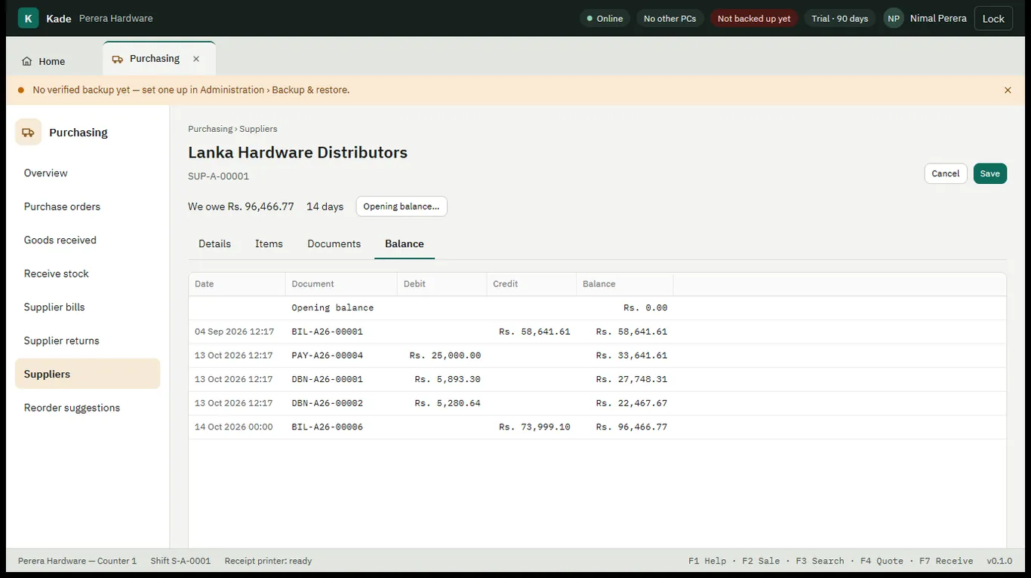Select the Balance tab

pyautogui.click(x=405, y=243)
